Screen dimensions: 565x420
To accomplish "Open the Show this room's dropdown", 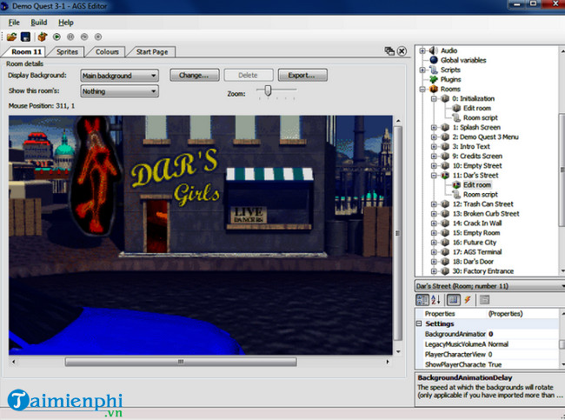I will coord(119,91).
